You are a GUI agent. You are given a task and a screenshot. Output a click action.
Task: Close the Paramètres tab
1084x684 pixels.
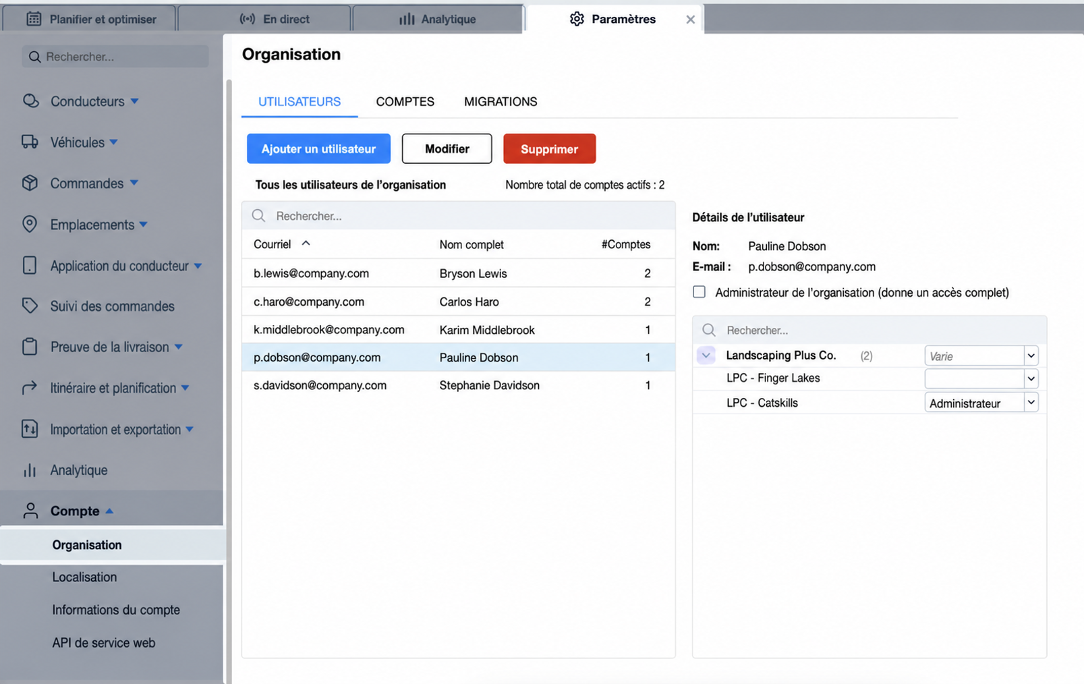(x=690, y=20)
